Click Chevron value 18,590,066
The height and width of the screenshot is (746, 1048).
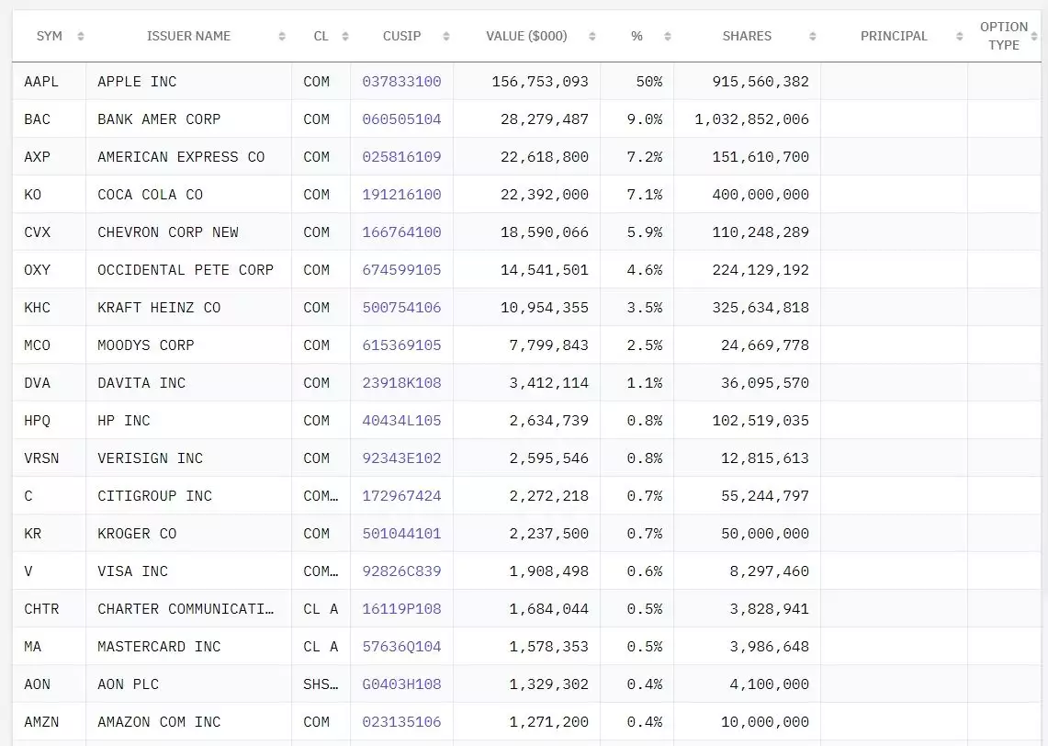tap(545, 232)
